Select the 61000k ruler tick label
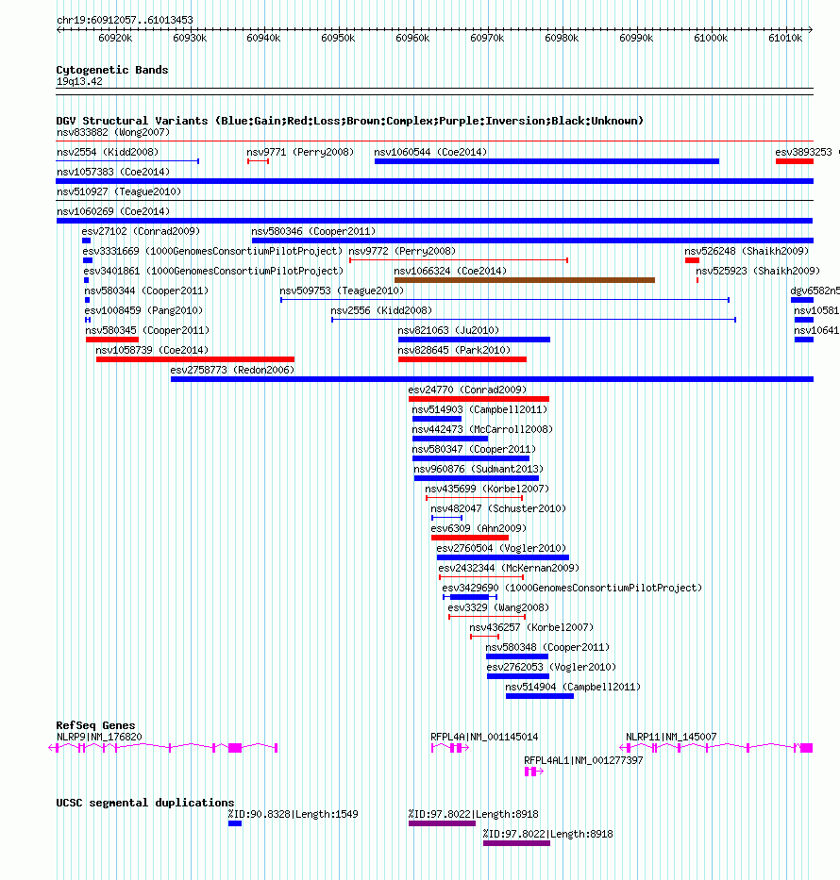 pos(711,38)
